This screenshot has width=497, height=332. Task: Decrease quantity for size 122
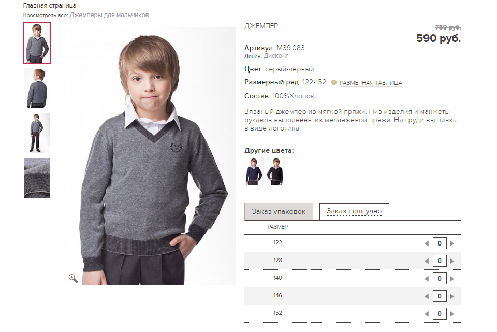coord(427,243)
